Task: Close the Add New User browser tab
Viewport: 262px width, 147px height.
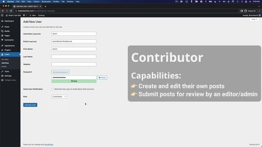Action: click(41, 7)
